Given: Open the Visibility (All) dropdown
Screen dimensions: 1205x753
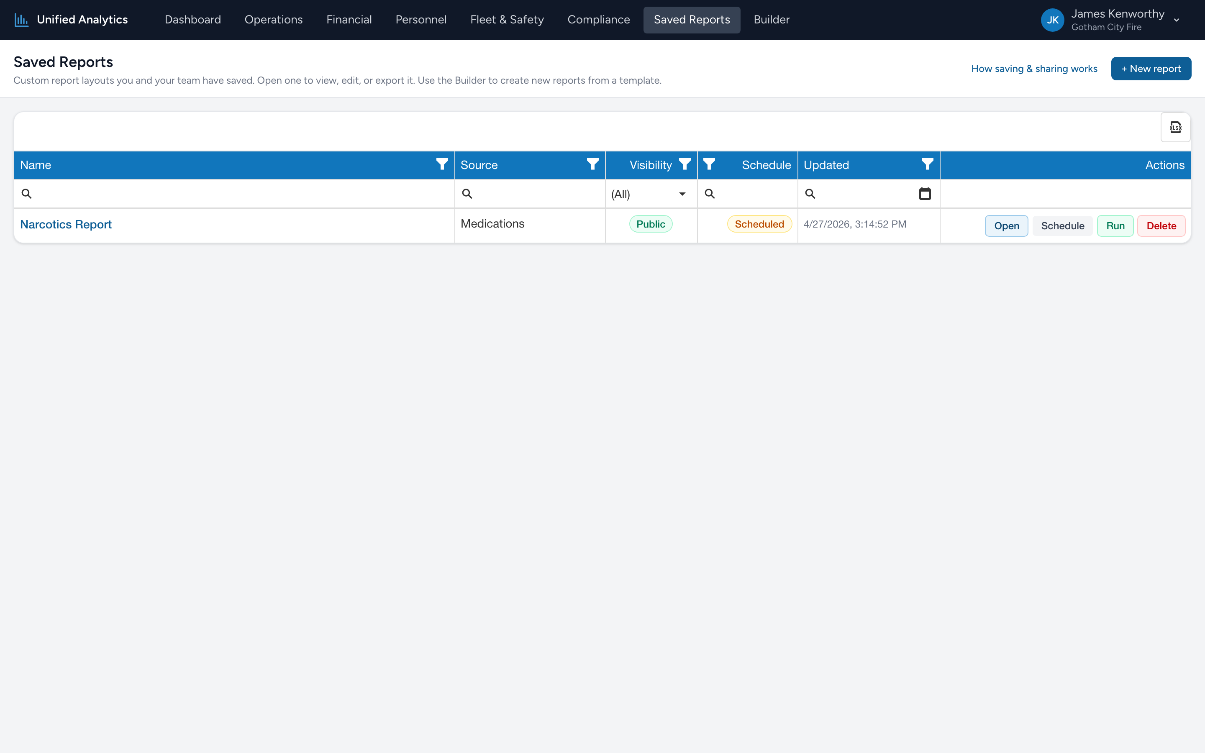Looking at the screenshot, I should click(x=651, y=194).
